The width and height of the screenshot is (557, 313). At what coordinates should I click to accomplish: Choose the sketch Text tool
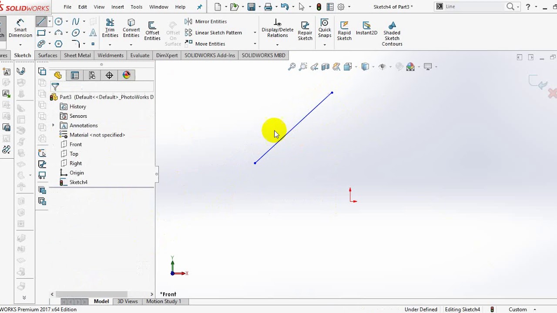point(93,33)
